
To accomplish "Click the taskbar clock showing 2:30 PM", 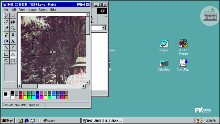I will pos(211,121).
